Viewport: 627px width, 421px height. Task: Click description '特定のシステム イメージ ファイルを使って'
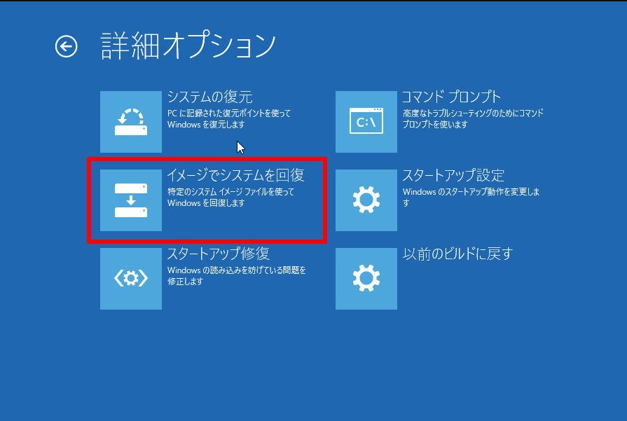pyautogui.click(x=230, y=192)
